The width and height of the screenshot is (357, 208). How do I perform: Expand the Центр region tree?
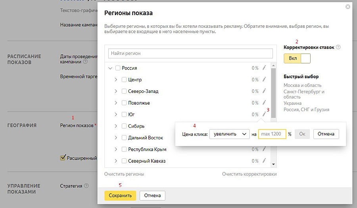click(x=116, y=80)
